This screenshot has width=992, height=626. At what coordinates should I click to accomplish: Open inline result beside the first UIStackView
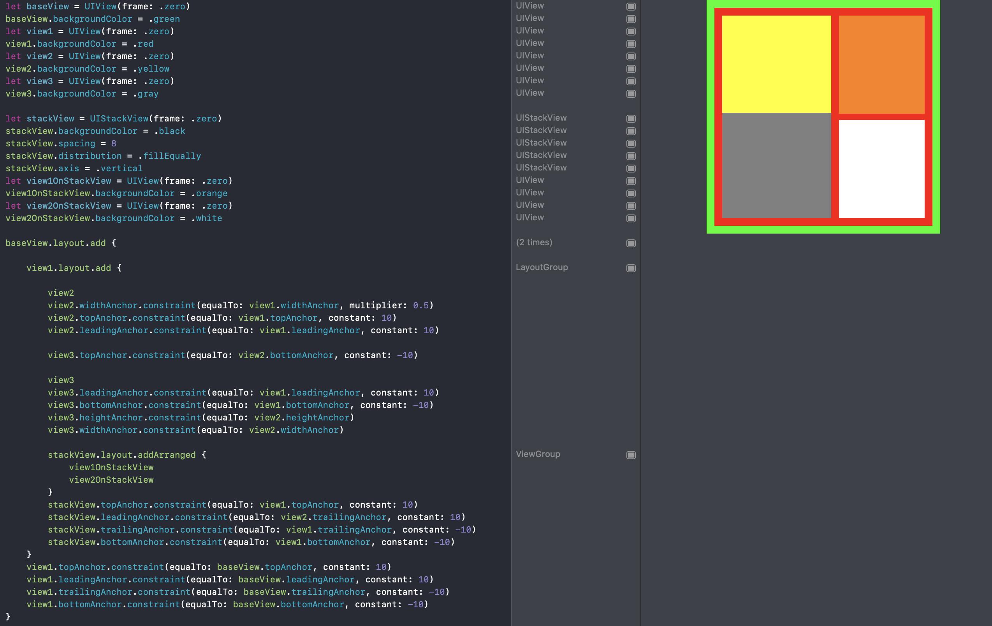point(630,119)
